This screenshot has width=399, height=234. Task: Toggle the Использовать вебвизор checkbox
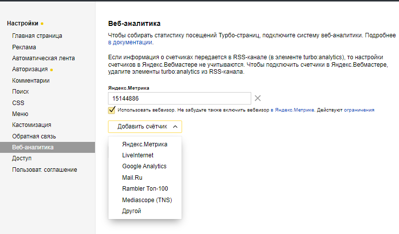coord(111,110)
